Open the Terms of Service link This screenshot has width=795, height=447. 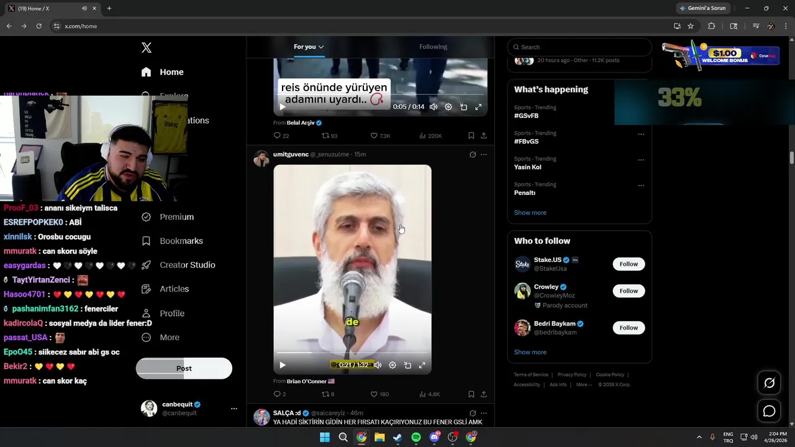tap(531, 375)
